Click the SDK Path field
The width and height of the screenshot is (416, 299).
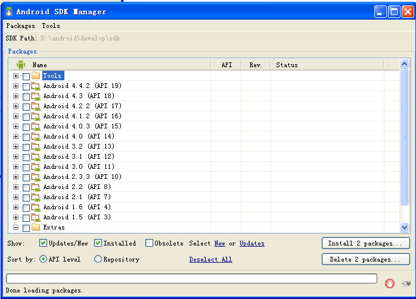tap(80, 38)
